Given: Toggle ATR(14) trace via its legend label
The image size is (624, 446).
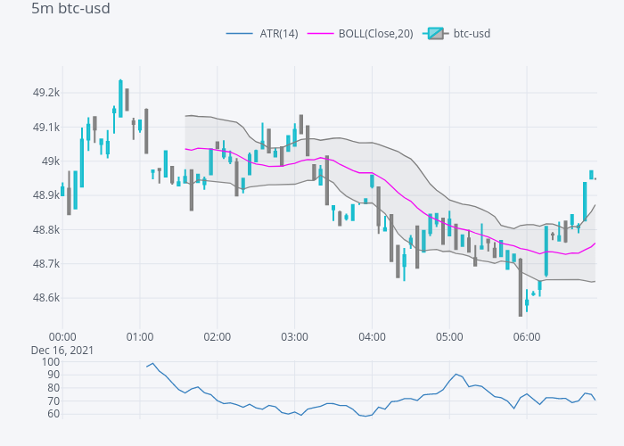Looking at the screenshot, I should [x=278, y=34].
